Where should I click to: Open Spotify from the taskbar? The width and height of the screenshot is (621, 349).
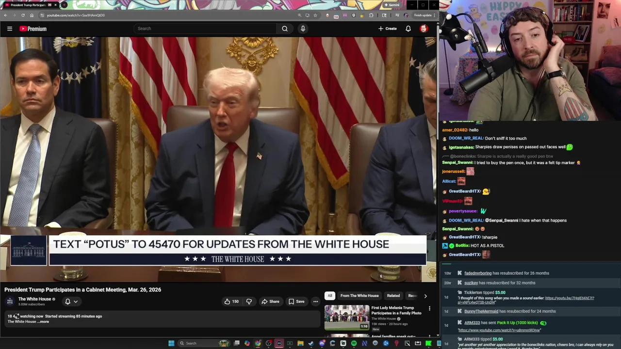[354, 343]
